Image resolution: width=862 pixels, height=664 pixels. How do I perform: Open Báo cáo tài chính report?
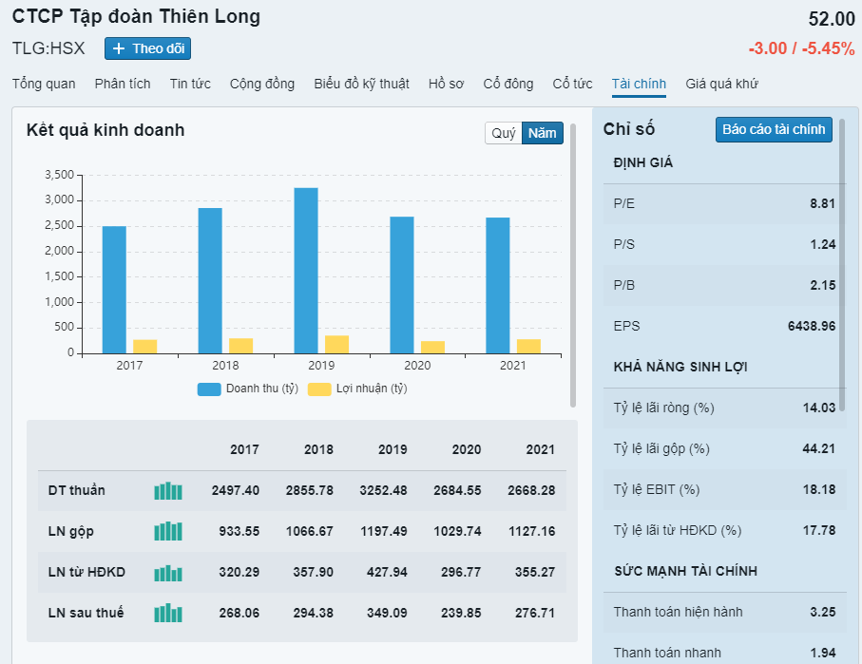(774, 130)
